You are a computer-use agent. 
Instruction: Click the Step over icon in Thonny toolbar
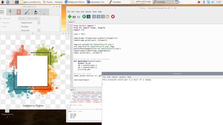[x=94, y=17]
